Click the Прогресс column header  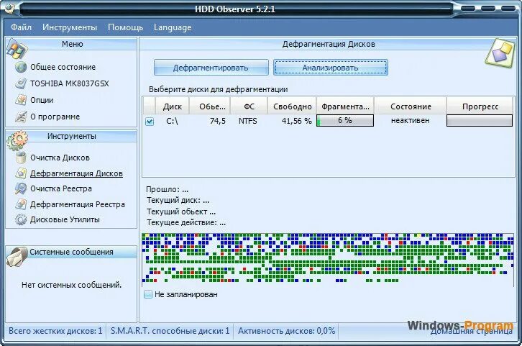click(480, 106)
